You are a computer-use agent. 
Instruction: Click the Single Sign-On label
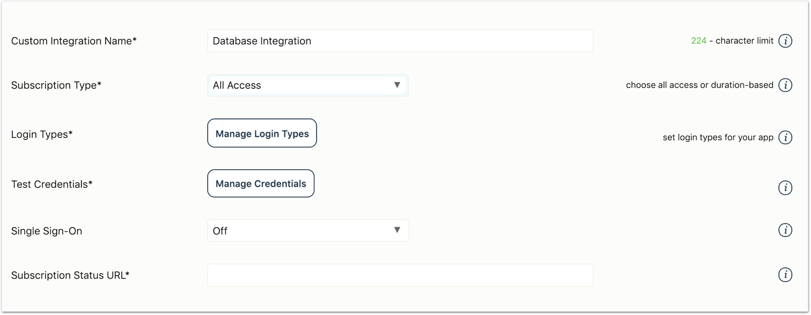click(47, 231)
